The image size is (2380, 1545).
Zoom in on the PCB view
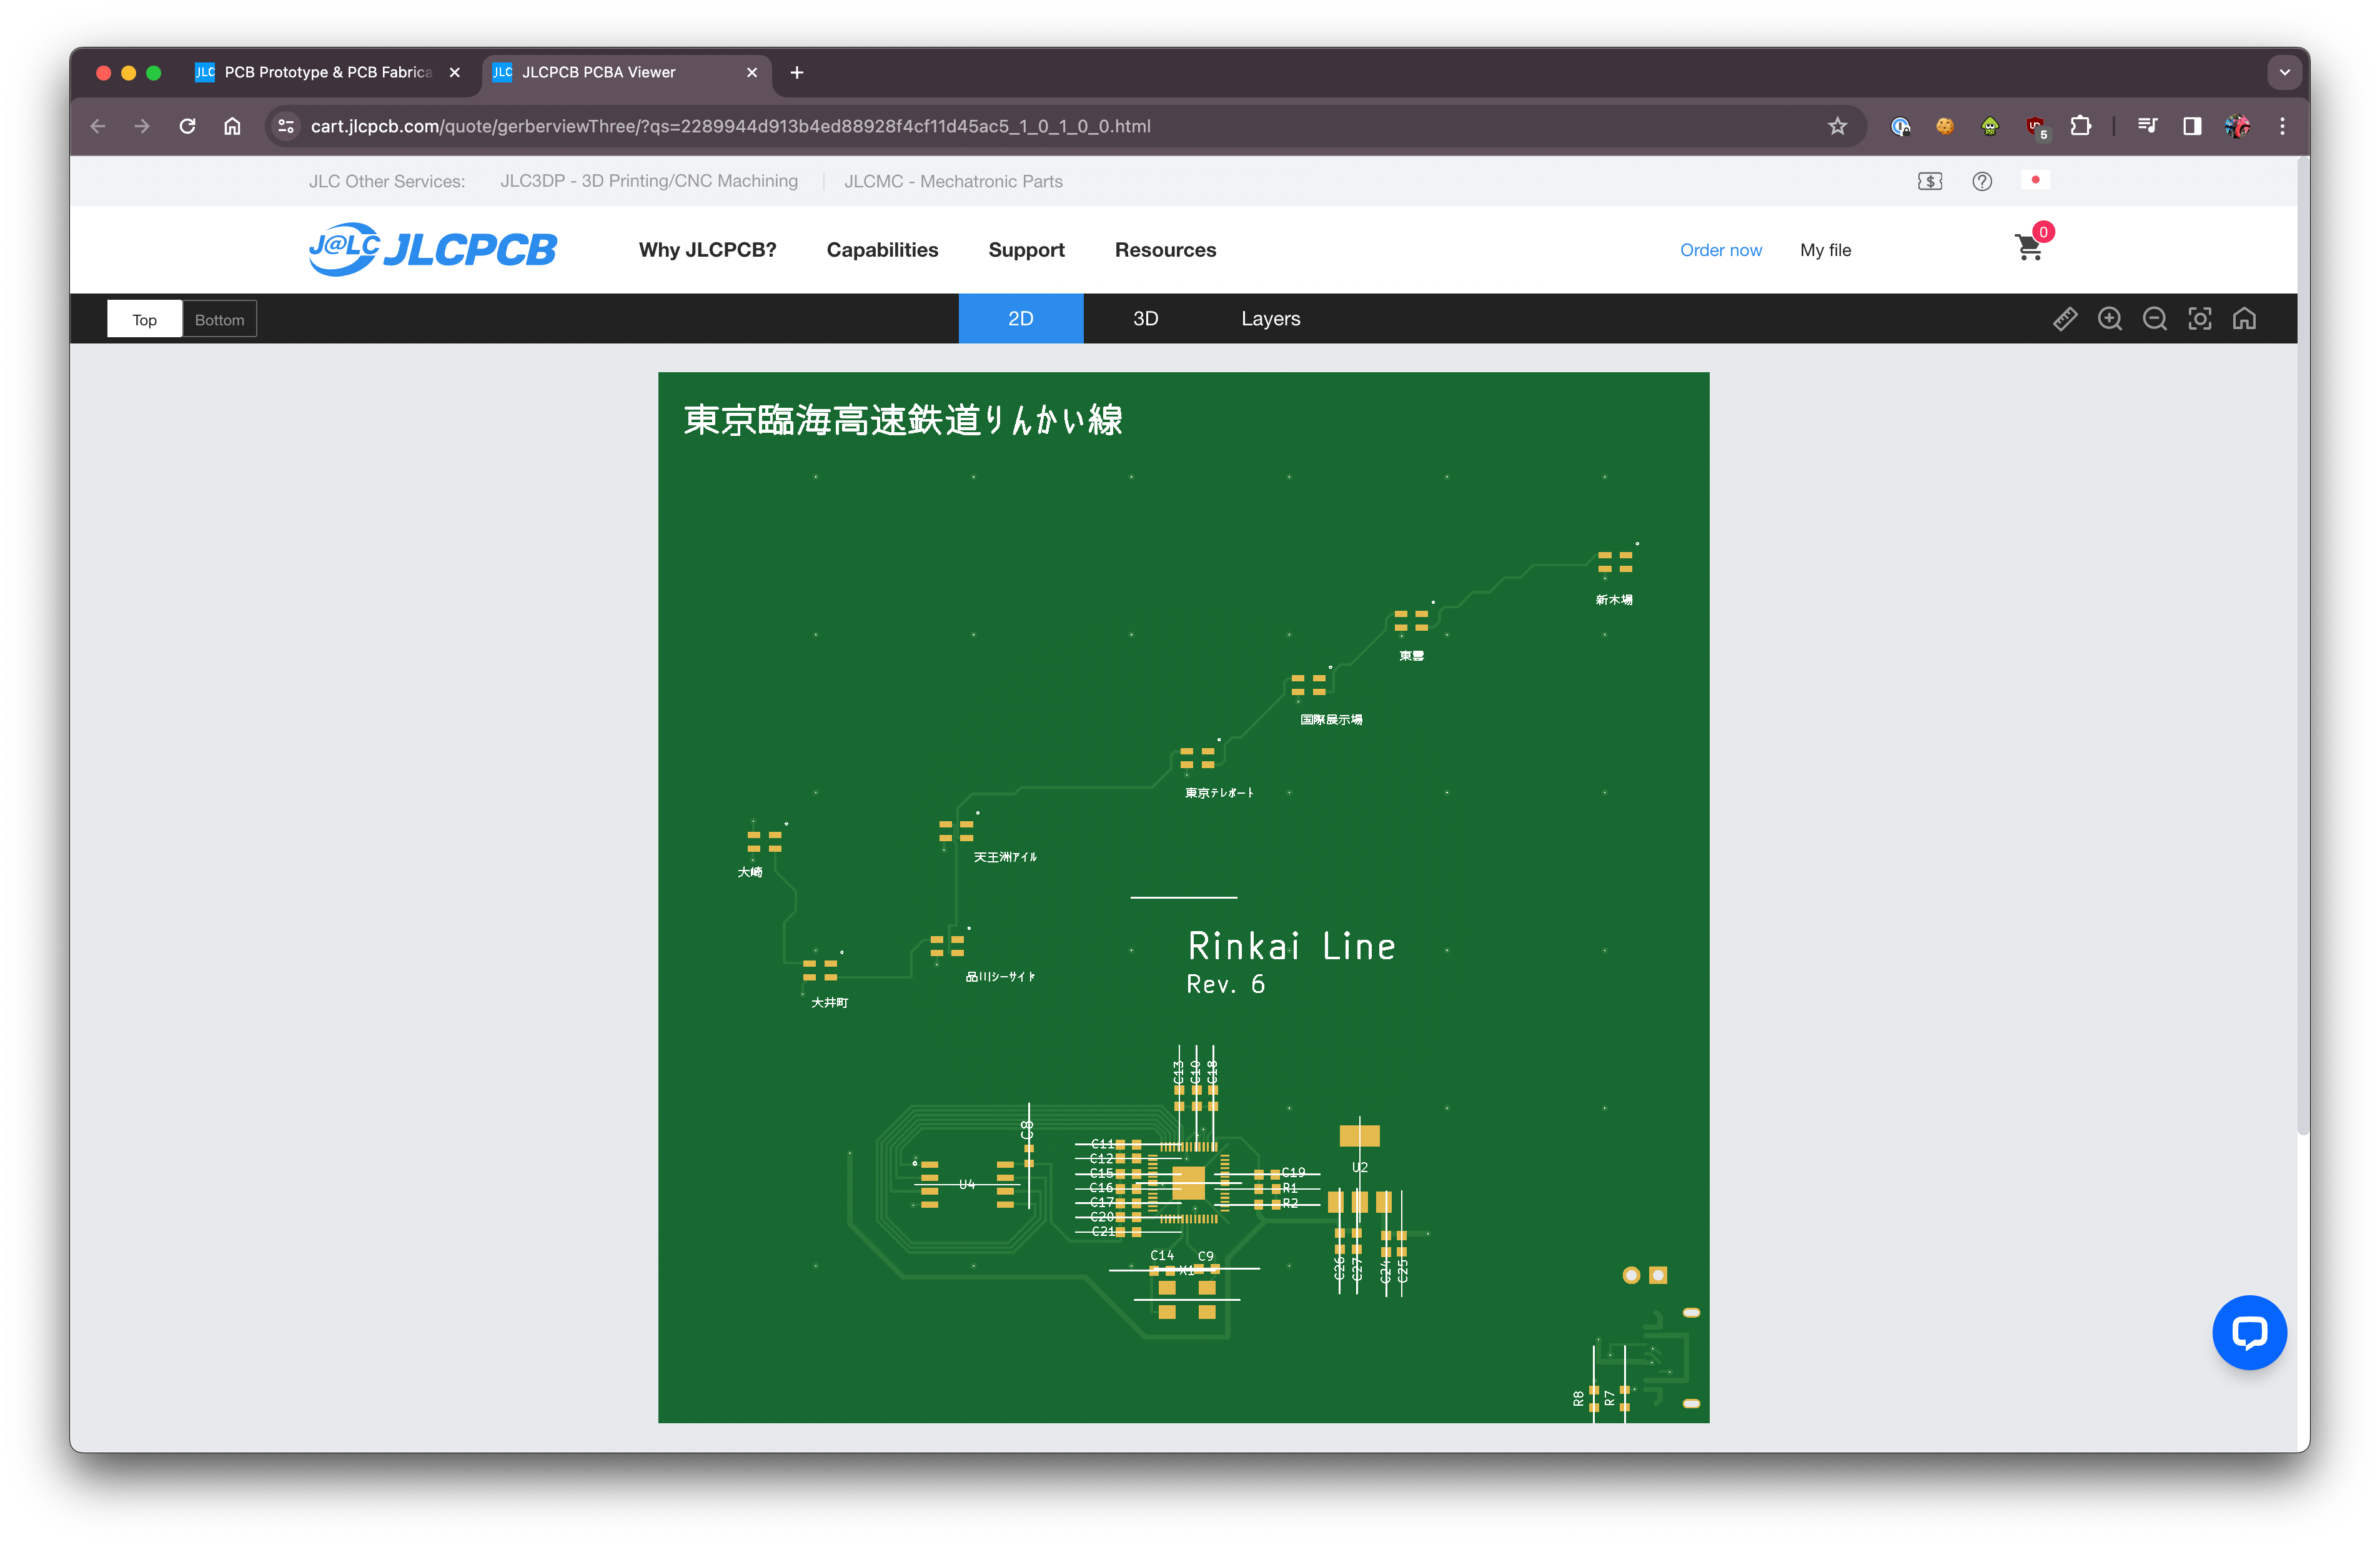[x=2110, y=319]
